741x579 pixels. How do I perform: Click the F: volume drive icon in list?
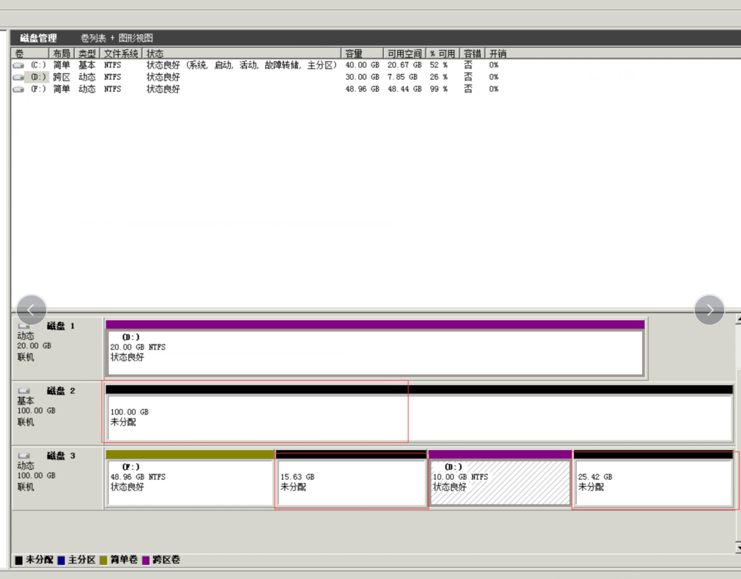[x=18, y=89]
